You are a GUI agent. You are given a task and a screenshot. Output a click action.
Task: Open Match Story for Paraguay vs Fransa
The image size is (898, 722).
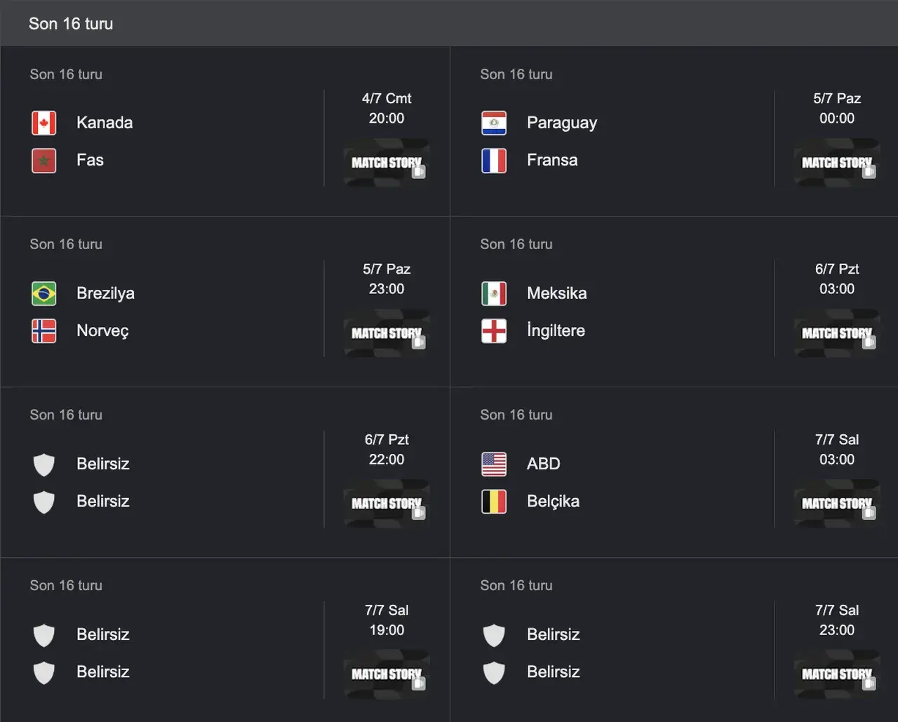(x=837, y=163)
